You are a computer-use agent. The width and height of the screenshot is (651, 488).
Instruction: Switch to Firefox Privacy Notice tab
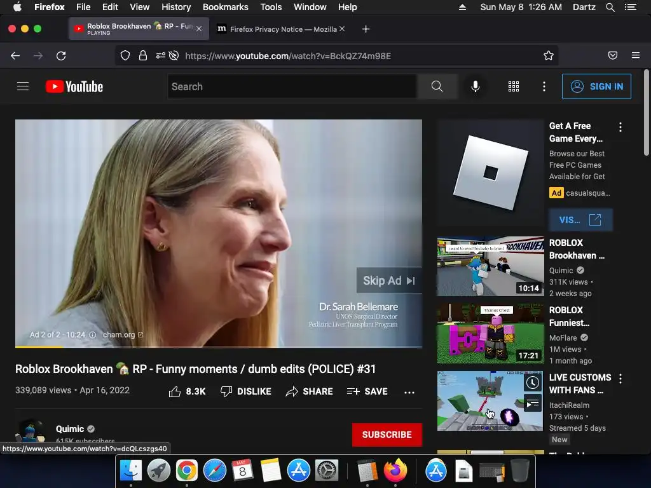(x=281, y=29)
